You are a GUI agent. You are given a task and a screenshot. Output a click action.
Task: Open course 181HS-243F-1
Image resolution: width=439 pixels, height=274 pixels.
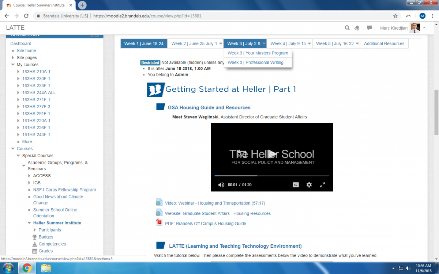coord(36,134)
